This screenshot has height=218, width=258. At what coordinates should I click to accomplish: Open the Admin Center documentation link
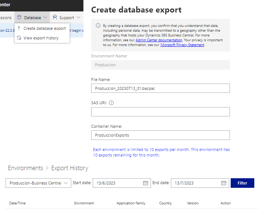pyautogui.click(x=159, y=40)
